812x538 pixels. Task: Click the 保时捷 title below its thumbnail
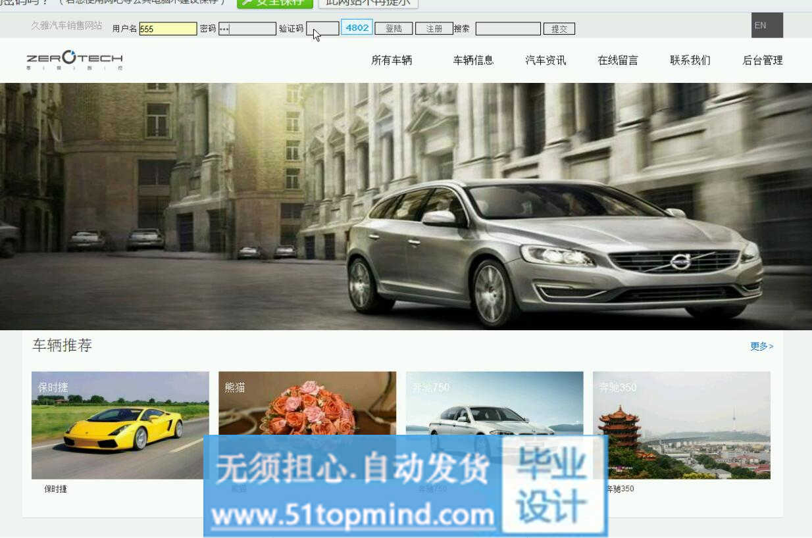(56, 489)
